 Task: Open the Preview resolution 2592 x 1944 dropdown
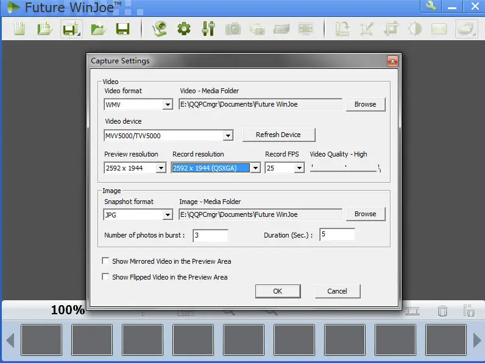click(x=161, y=168)
